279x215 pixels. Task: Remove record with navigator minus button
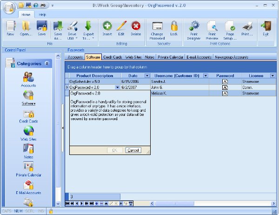tap(101, 203)
